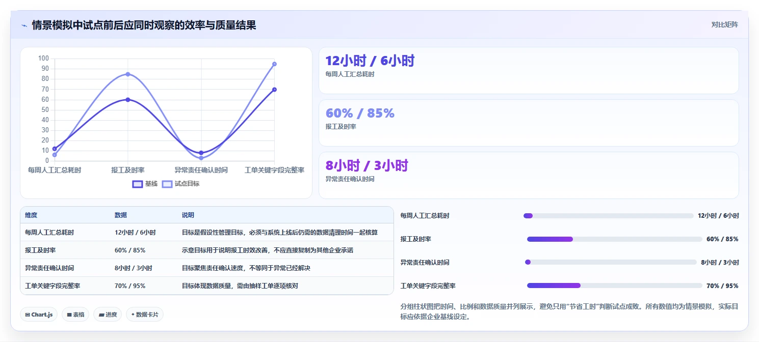
Task: Click the lightning icon beside the header title
Action: (x=24, y=25)
